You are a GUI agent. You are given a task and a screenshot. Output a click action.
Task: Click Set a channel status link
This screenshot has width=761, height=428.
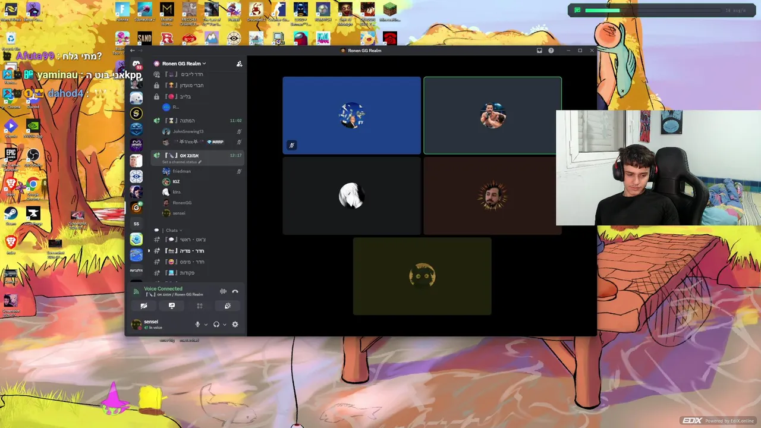(x=182, y=162)
